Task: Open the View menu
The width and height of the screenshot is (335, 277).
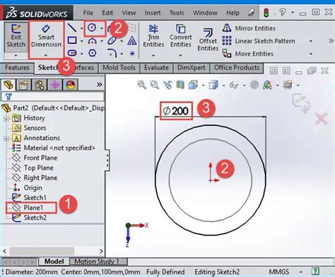Action: [x=129, y=13]
